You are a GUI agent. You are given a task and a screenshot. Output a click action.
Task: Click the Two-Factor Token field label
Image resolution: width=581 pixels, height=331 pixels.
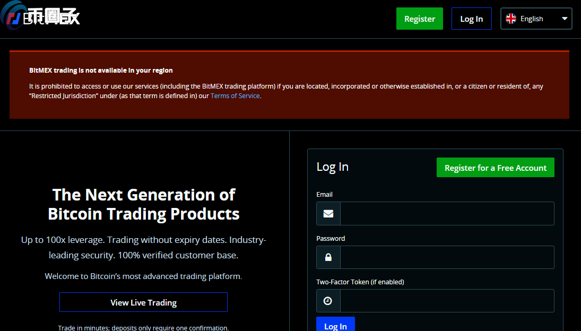pos(360,282)
